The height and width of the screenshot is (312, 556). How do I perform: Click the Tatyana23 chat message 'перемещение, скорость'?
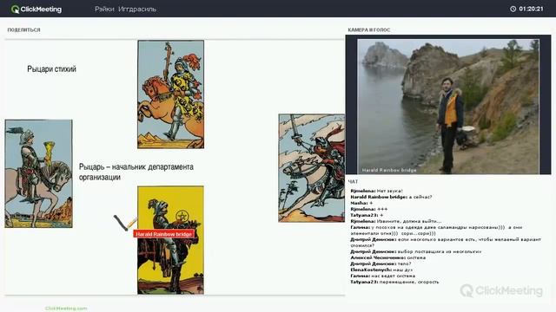click(394, 282)
